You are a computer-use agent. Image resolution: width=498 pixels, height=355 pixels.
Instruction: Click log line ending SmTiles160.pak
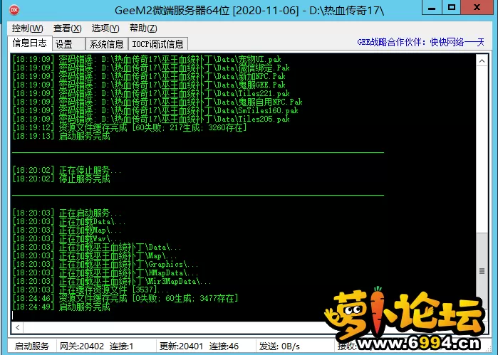(155, 110)
